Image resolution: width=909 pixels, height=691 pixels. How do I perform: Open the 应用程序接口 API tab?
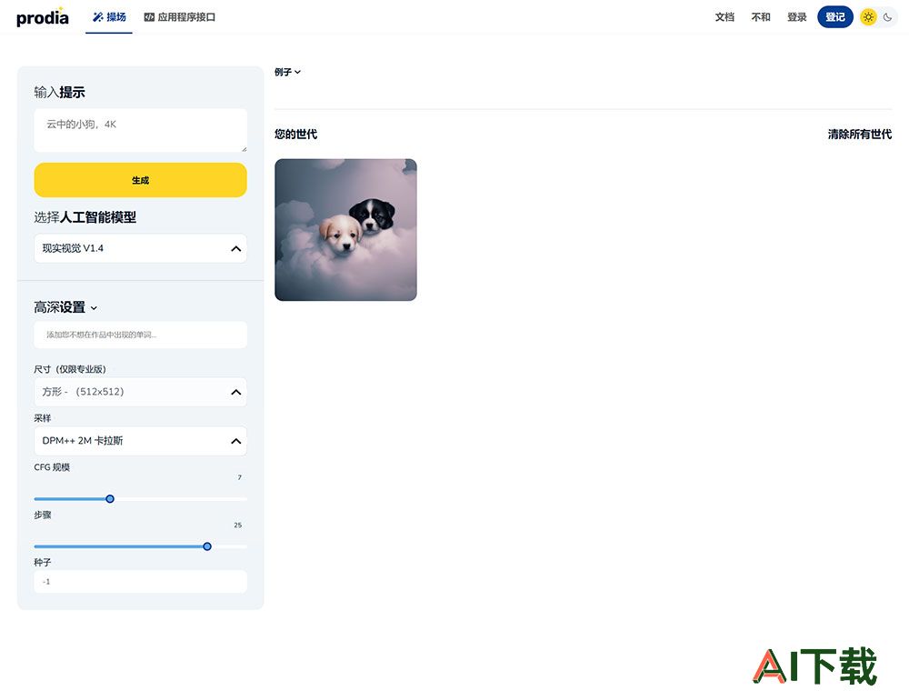[180, 17]
